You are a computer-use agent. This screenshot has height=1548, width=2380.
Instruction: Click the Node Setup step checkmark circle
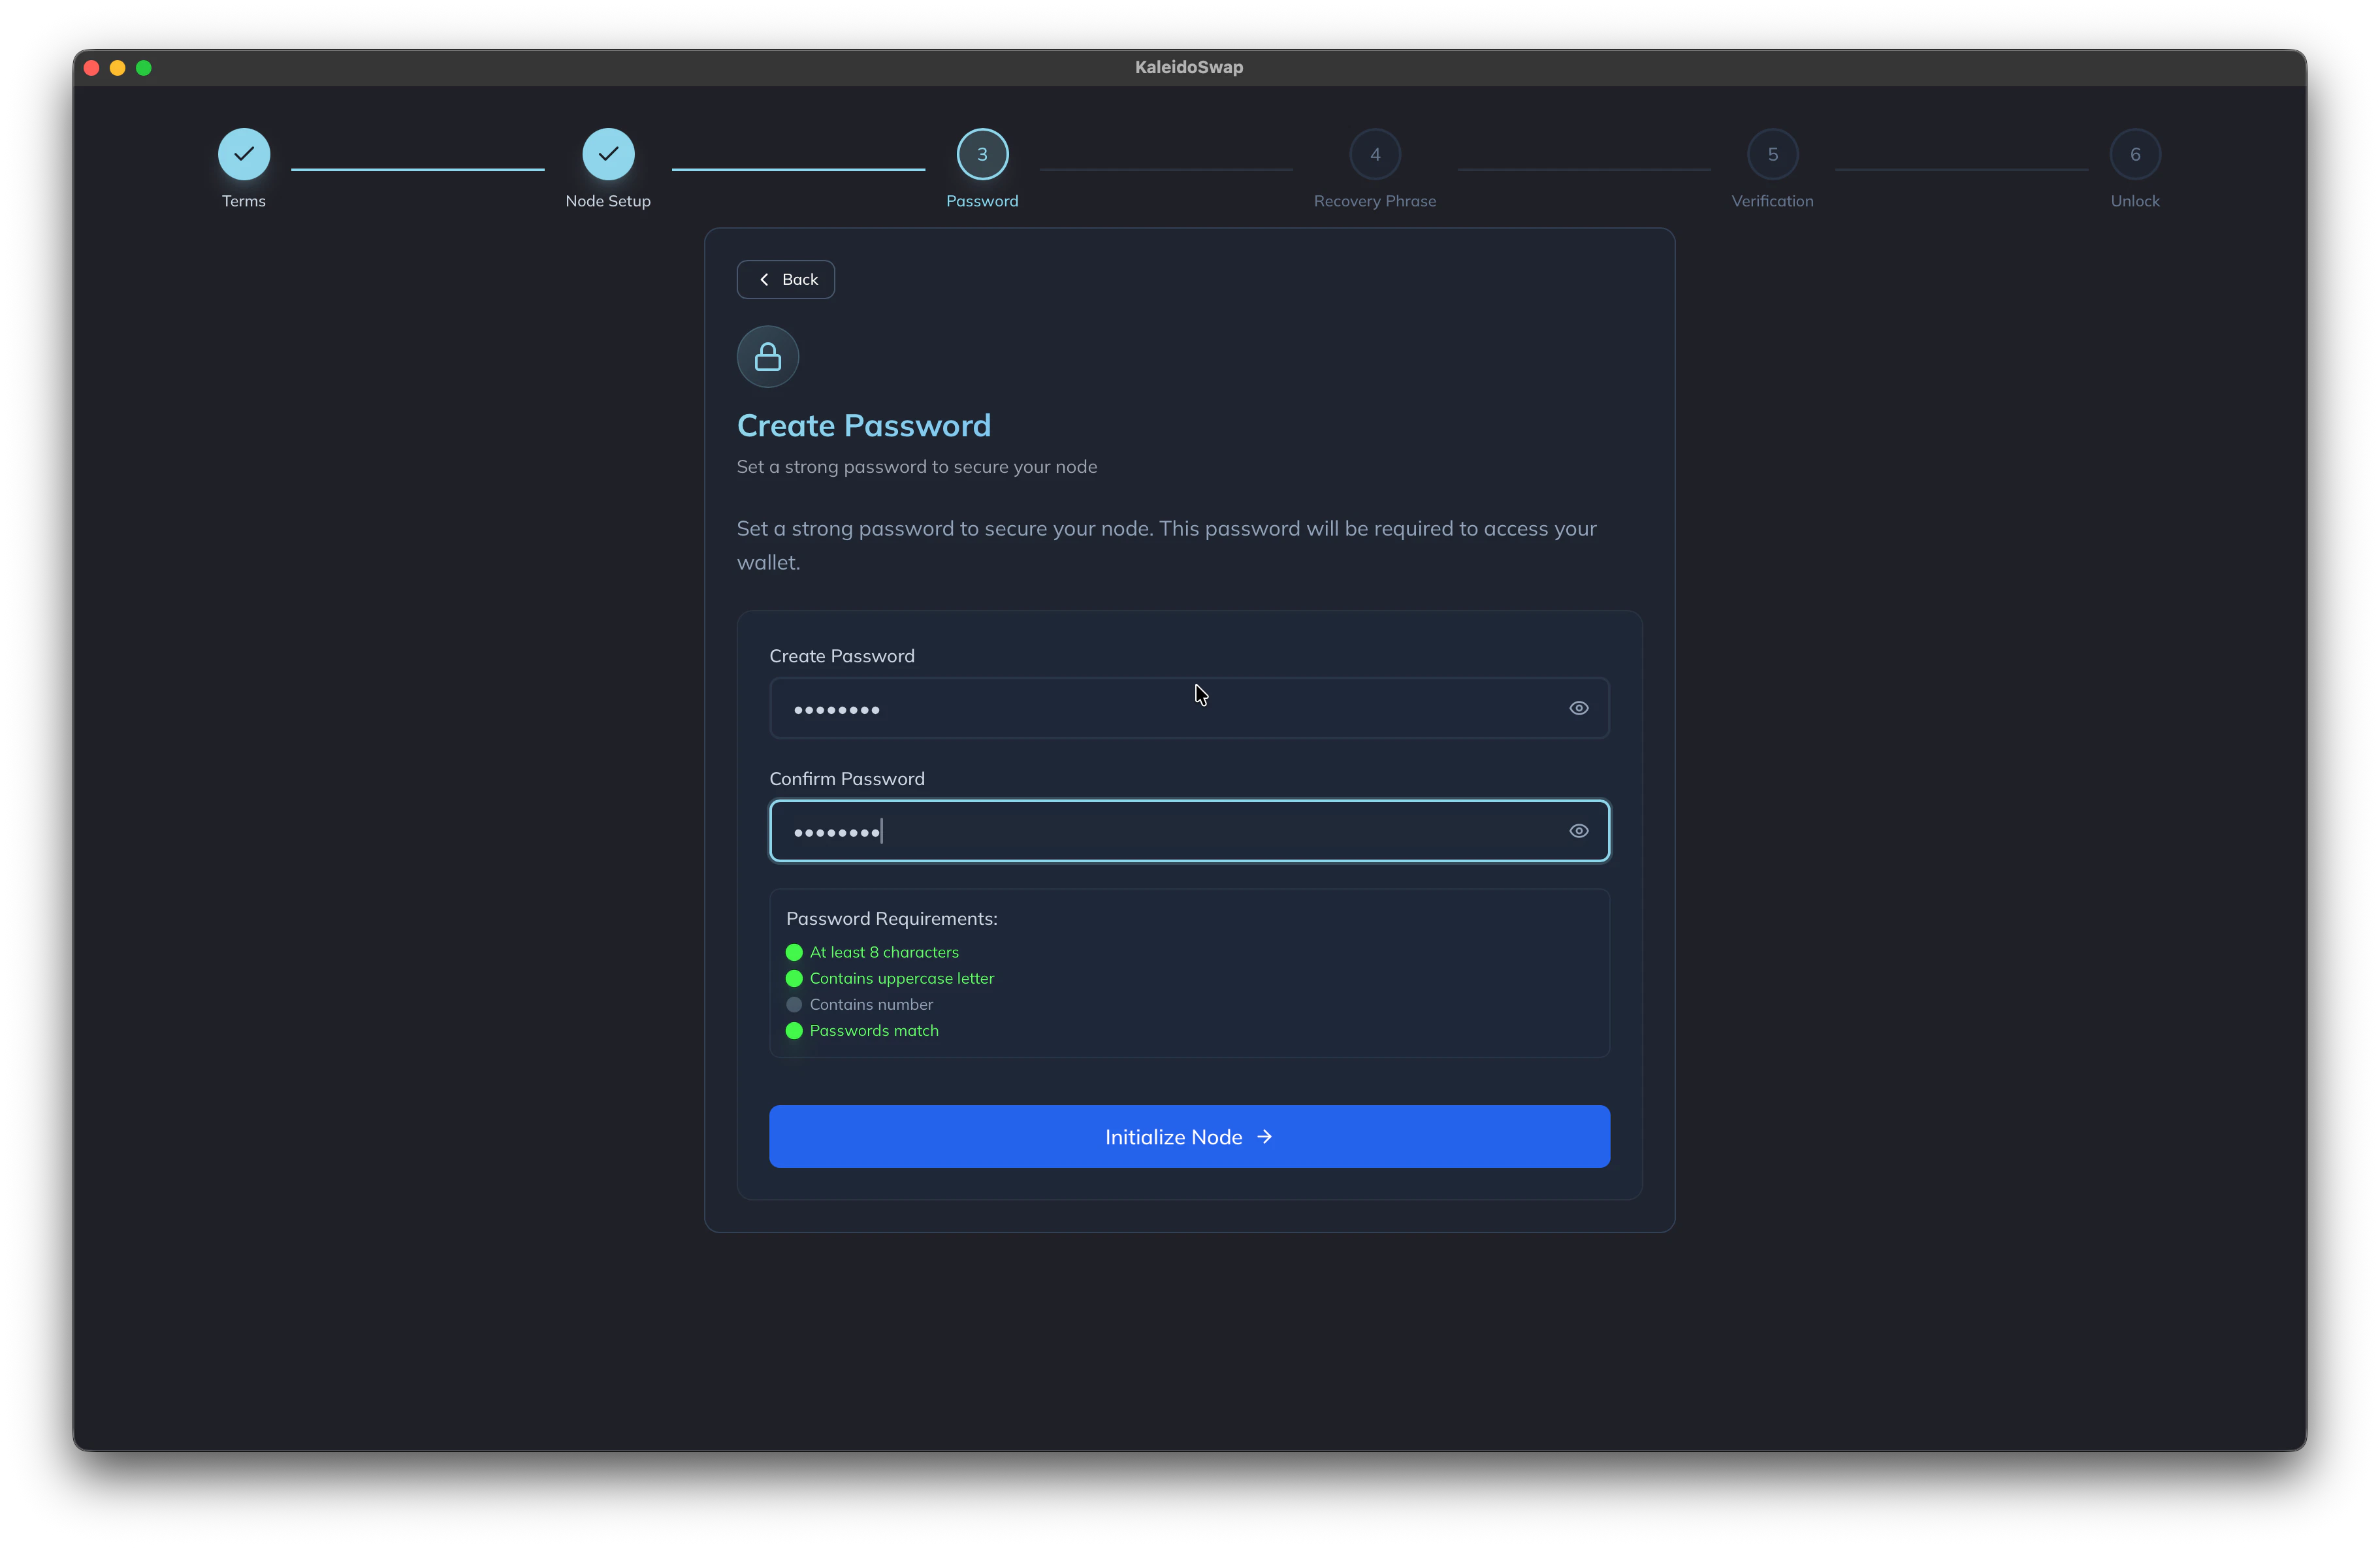coord(608,154)
